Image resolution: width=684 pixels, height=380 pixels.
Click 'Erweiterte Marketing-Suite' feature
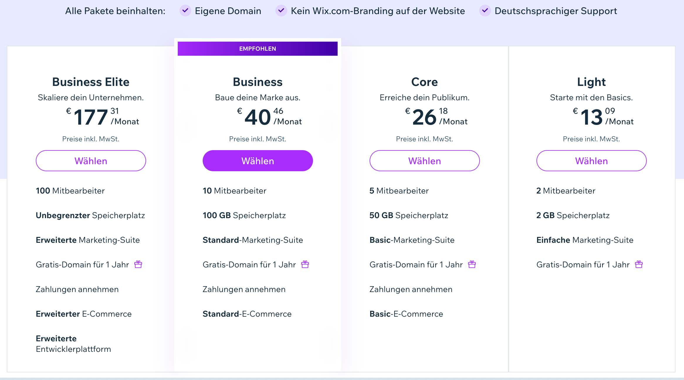pos(88,240)
